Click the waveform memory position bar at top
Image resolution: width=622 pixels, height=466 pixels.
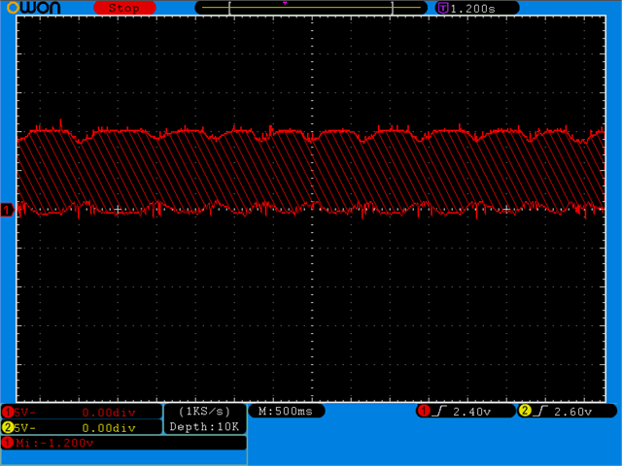tap(311, 8)
